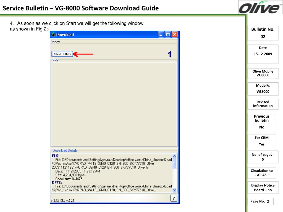Image resolution: width=283 pixels, height=212 pixels.
Task: Click the DFFS: heading in Download Details
Action: (57, 182)
